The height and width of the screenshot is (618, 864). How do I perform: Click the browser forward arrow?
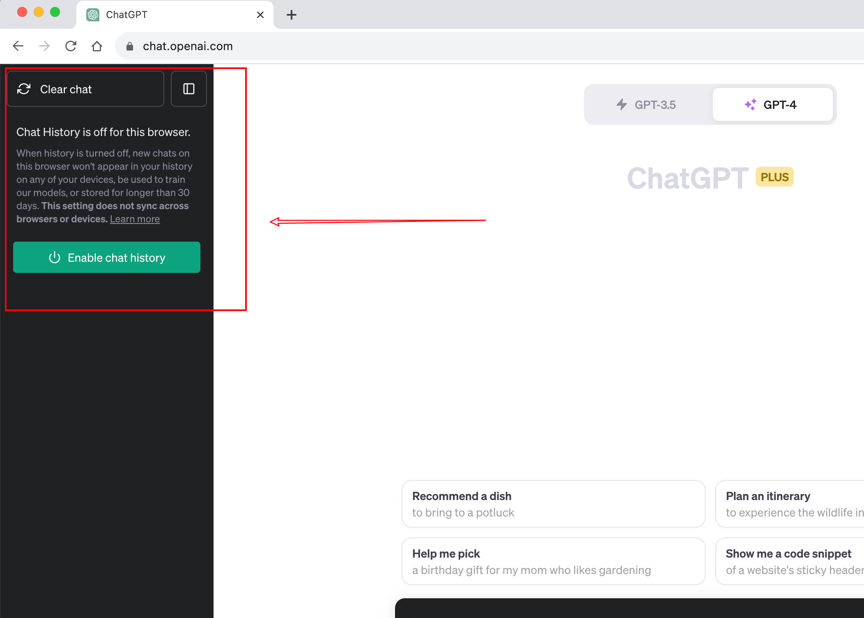coord(44,46)
